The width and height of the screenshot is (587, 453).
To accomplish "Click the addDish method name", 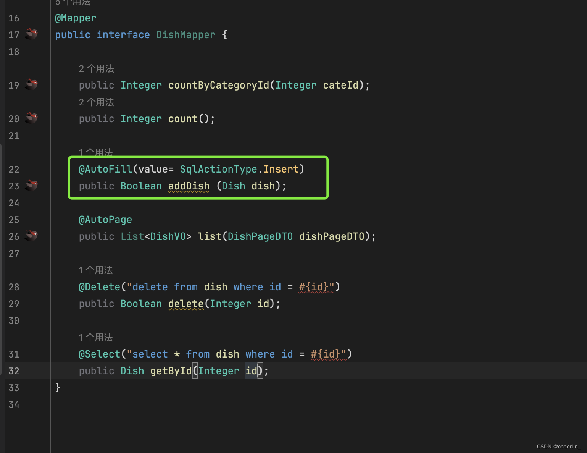I will click(x=189, y=186).
